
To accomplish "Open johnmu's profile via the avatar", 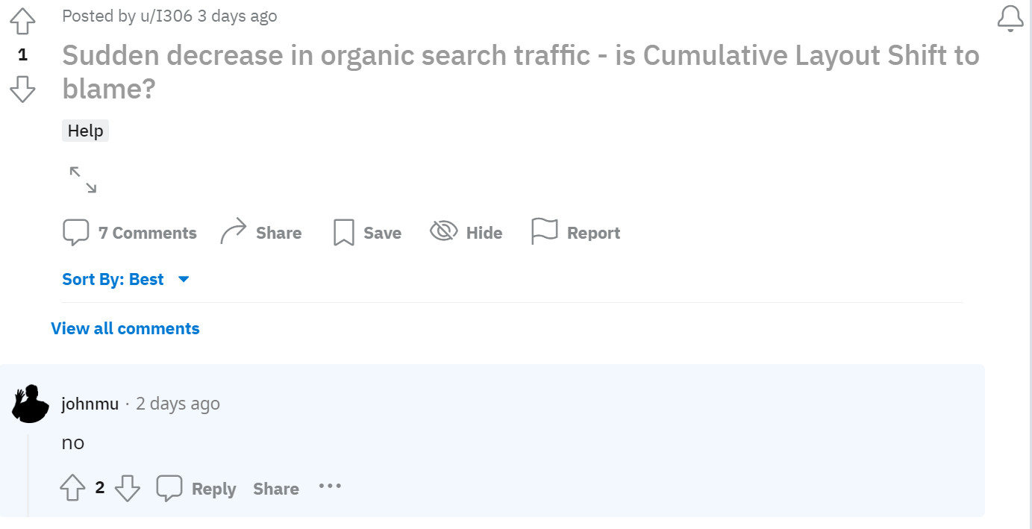I will [x=30, y=404].
